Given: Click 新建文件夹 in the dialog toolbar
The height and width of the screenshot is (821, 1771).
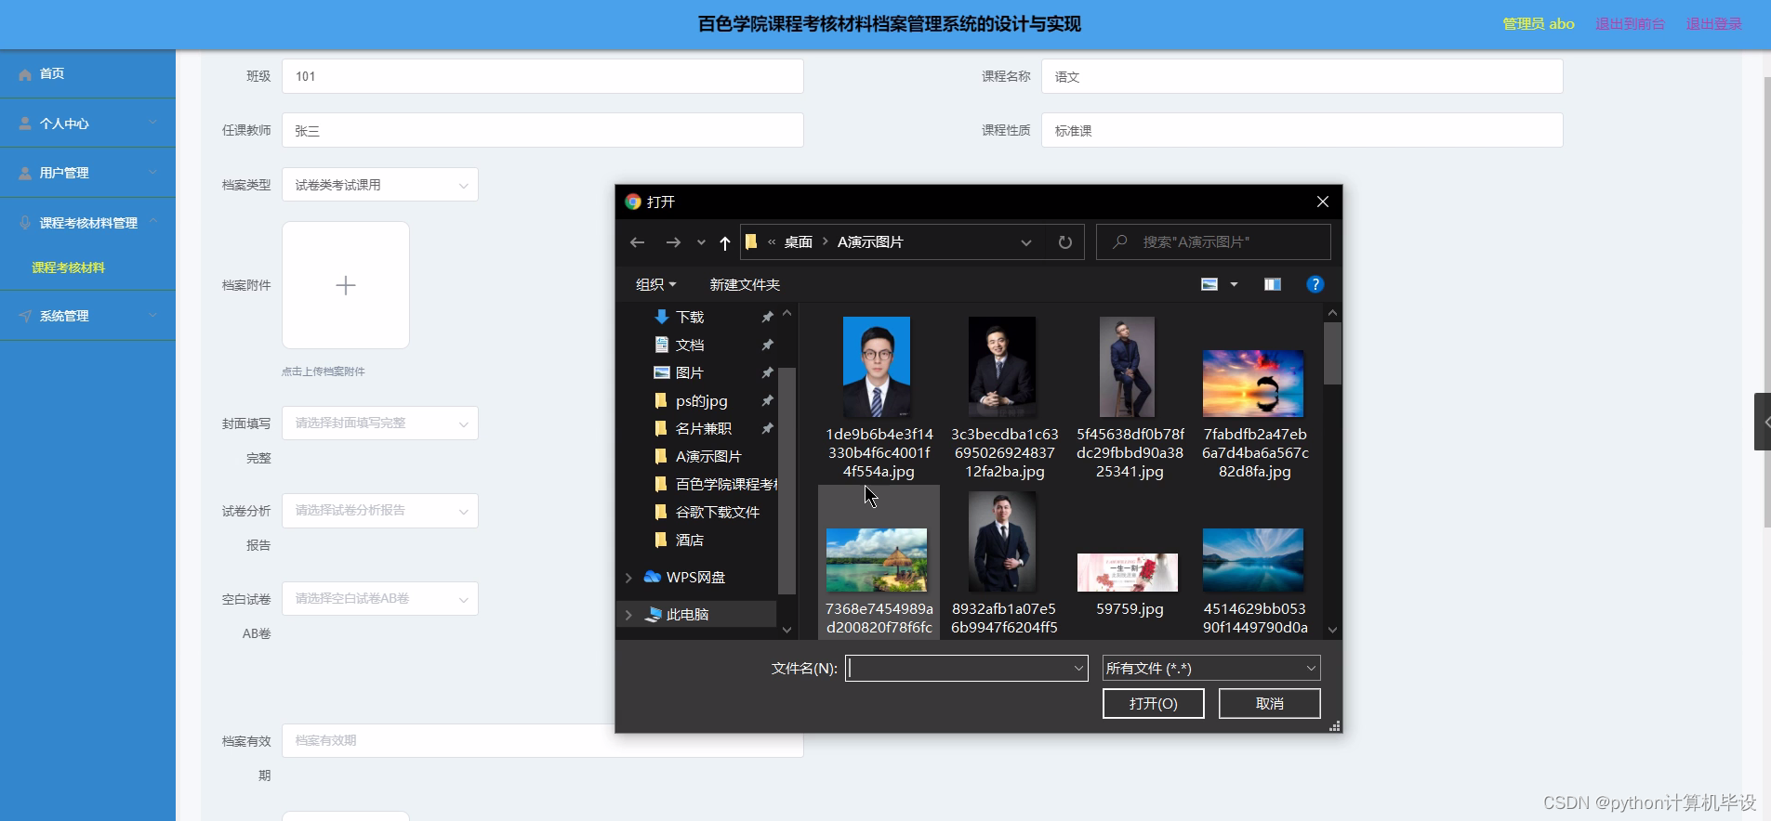Looking at the screenshot, I should 745,285.
